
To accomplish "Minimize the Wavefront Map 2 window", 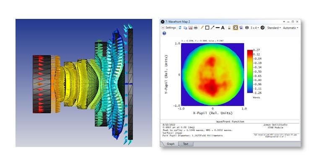I will point(288,21).
